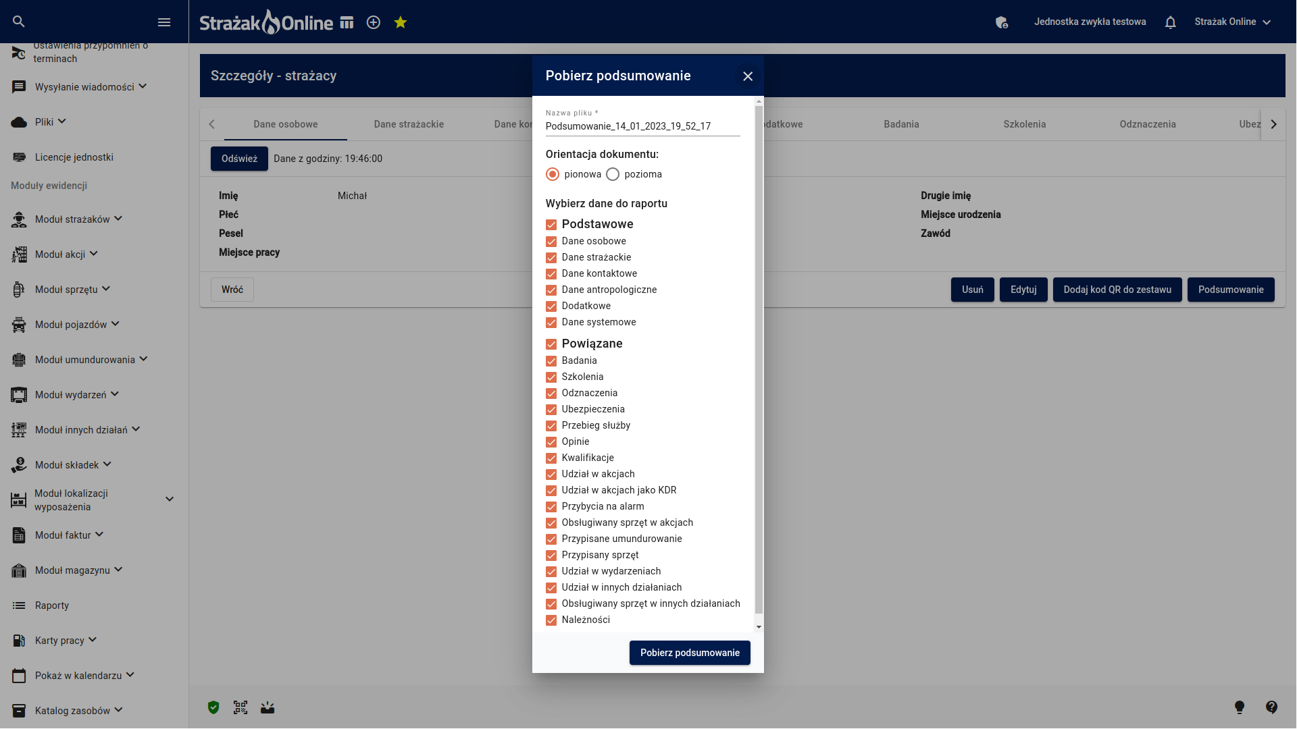
Task: Switch to Szkolenia tab
Action: click(x=1024, y=124)
